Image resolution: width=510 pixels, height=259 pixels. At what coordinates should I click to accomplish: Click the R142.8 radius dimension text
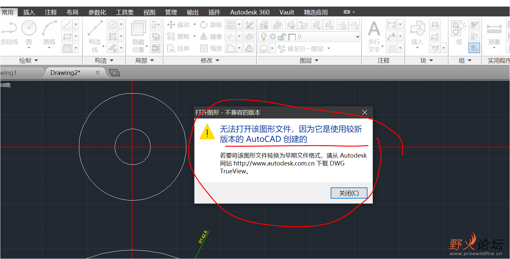(x=203, y=237)
